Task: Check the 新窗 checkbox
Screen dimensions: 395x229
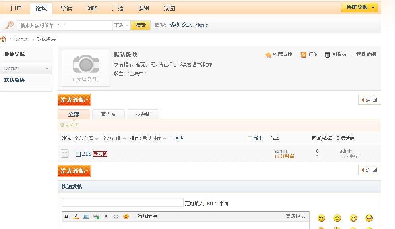Action: (250, 139)
